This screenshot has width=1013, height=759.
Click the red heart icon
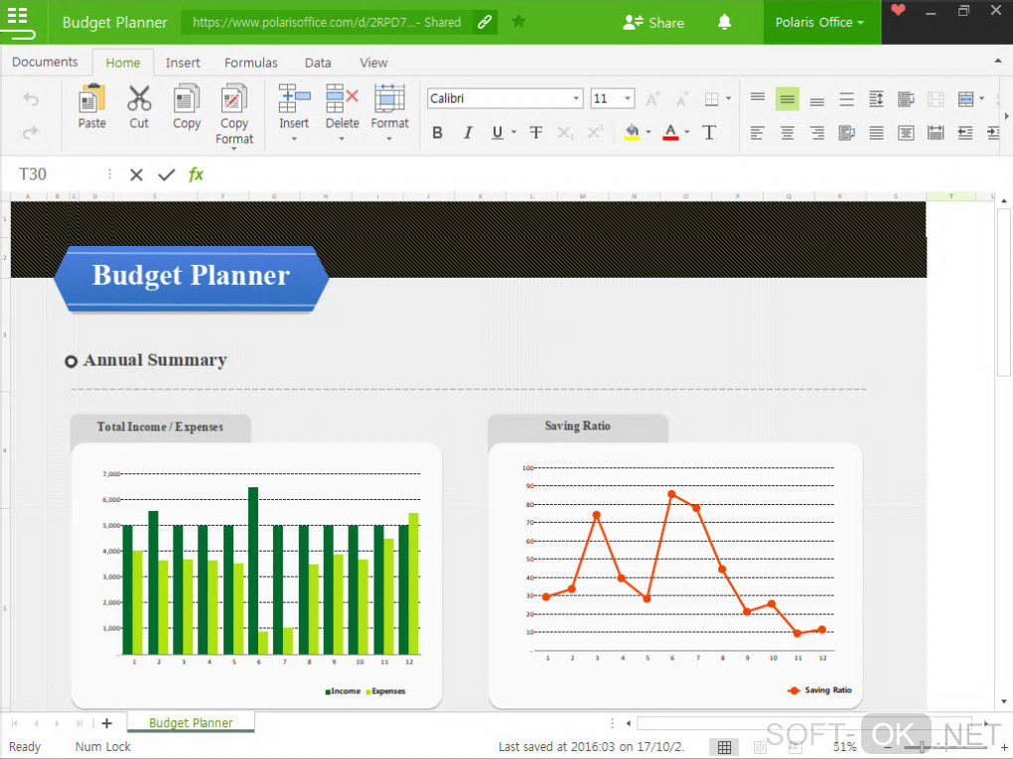click(898, 10)
